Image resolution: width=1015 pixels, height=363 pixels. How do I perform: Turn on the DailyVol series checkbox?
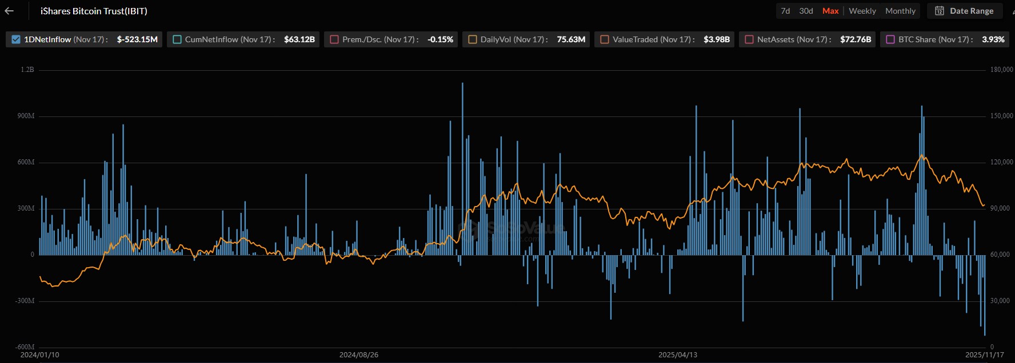pyautogui.click(x=473, y=39)
